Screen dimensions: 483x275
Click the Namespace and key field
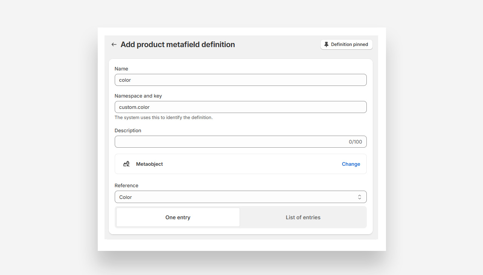(240, 107)
